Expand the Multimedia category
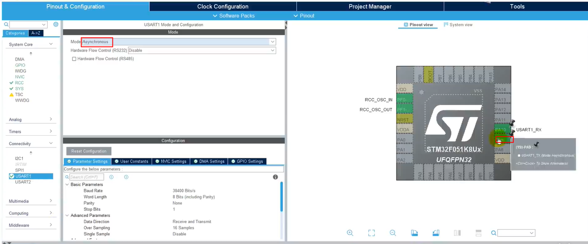This screenshot has height=244, width=588. click(51, 201)
